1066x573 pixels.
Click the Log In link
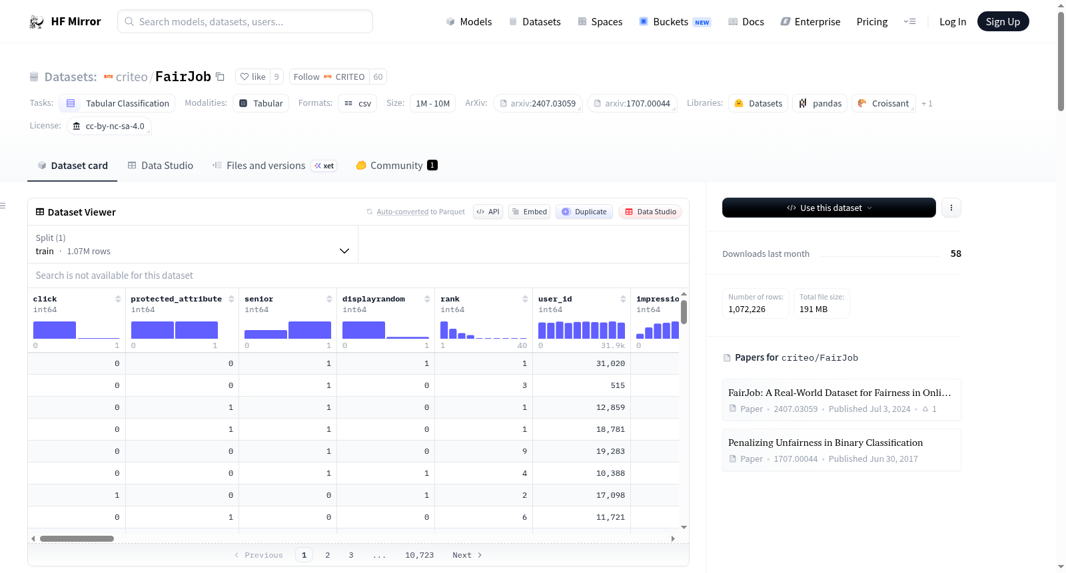pos(953,21)
